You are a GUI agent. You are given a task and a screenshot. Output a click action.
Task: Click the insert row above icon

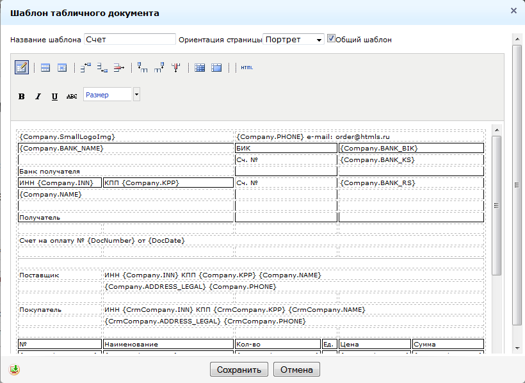coord(86,67)
